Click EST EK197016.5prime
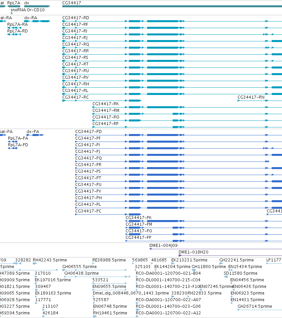Image resolution: width=282 pixels, height=318 pixels. [x=53, y=280]
